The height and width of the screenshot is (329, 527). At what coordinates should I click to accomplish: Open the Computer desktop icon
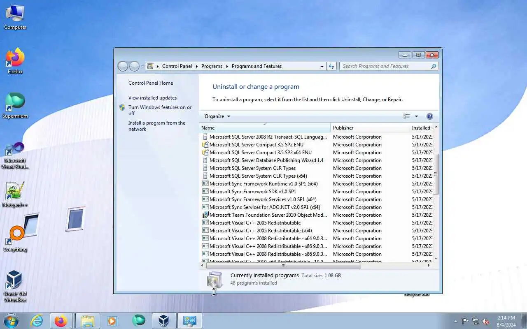click(15, 17)
